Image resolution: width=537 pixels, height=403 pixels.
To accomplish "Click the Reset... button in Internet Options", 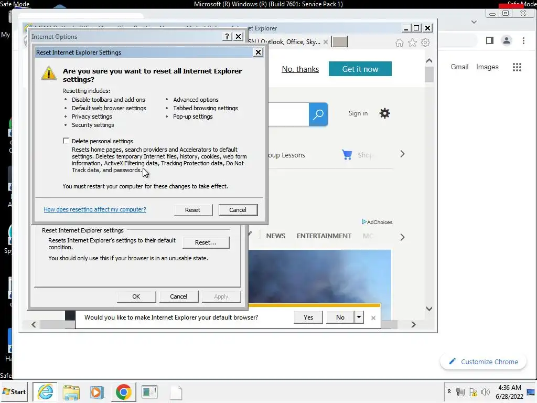I will 206,242.
